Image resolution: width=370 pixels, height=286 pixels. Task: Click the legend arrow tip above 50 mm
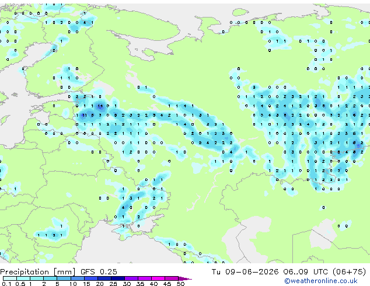pyautogui.click(x=185, y=279)
